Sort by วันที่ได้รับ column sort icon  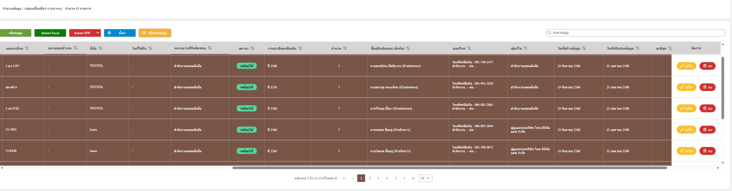(x=150, y=48)
